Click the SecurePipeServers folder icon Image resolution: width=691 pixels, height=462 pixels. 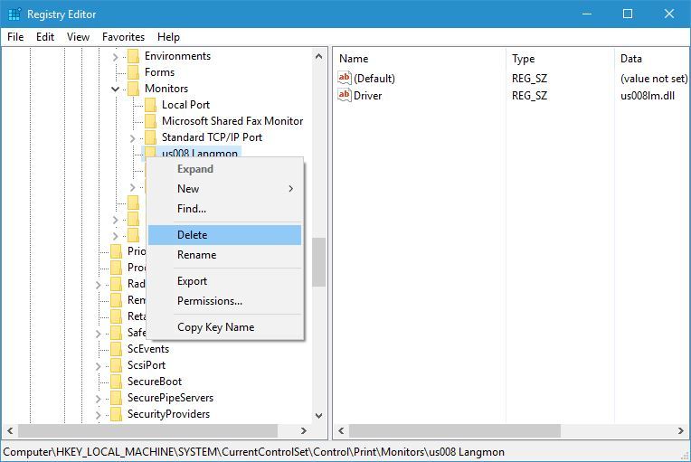(x=116, y=398)
